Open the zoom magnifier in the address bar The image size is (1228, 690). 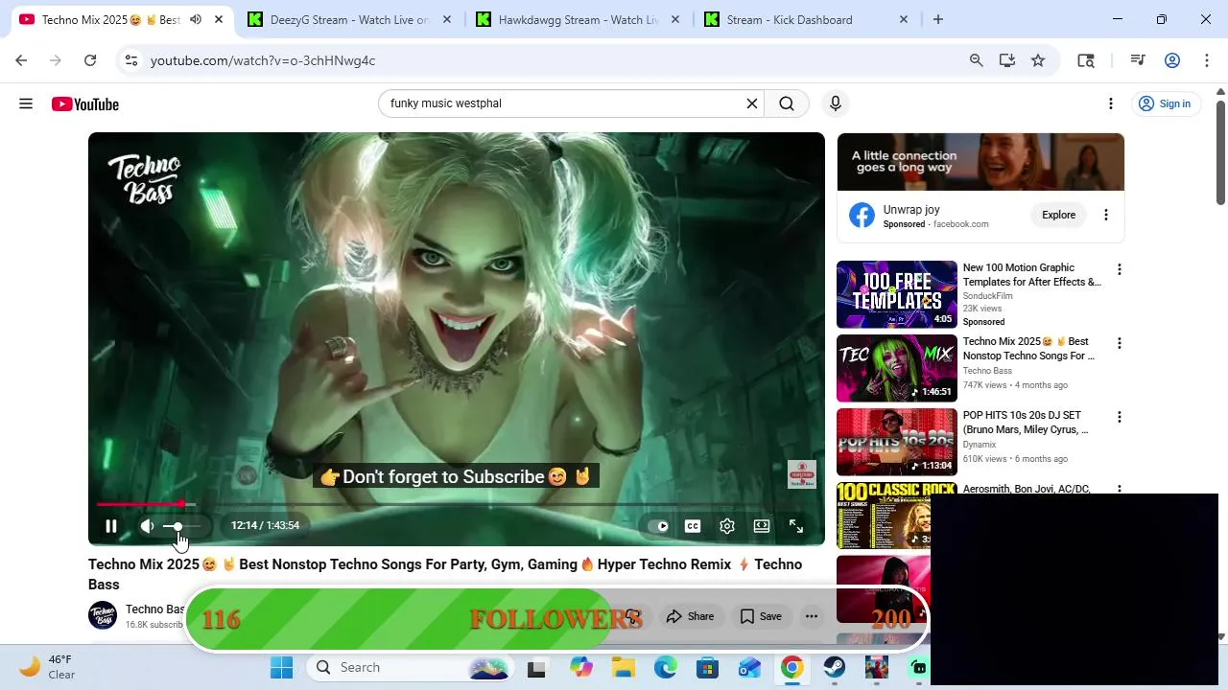977,60
